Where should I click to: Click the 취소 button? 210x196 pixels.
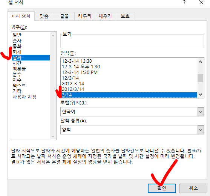click(193, 188)
